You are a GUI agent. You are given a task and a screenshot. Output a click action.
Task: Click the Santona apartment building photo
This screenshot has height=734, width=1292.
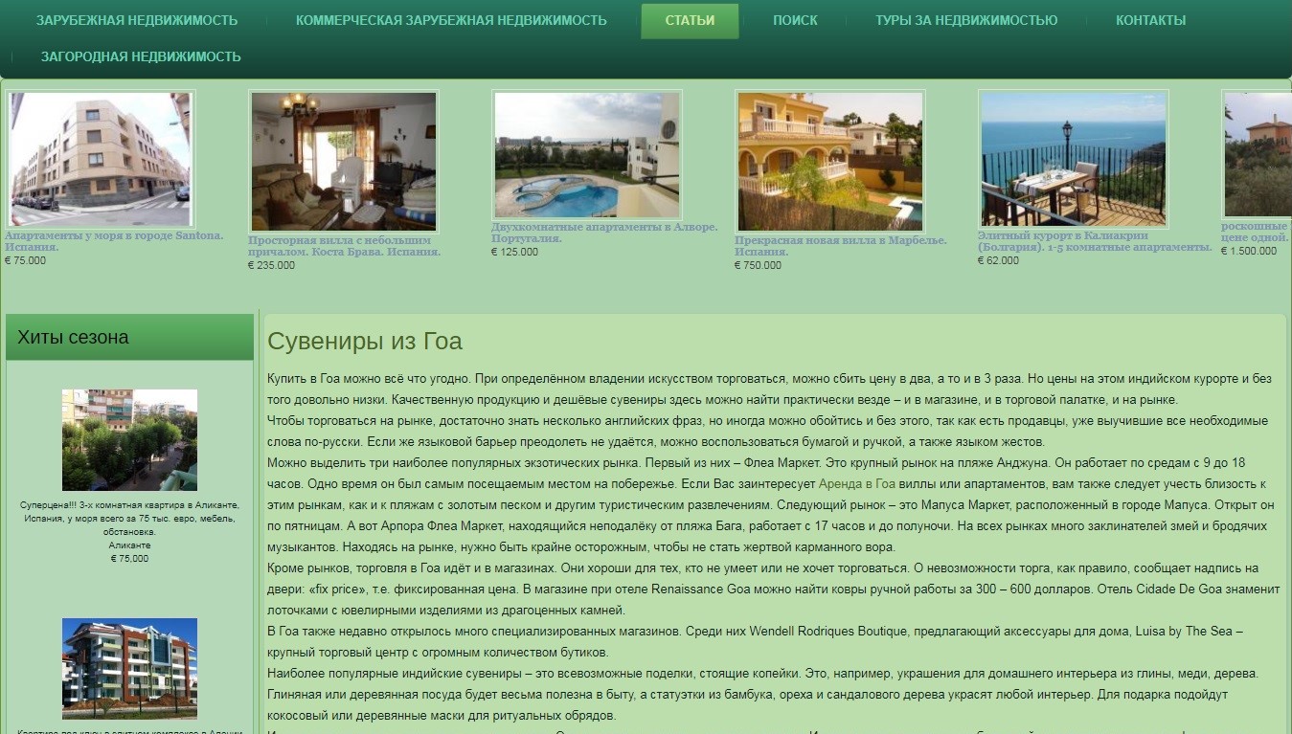[101, 160]
